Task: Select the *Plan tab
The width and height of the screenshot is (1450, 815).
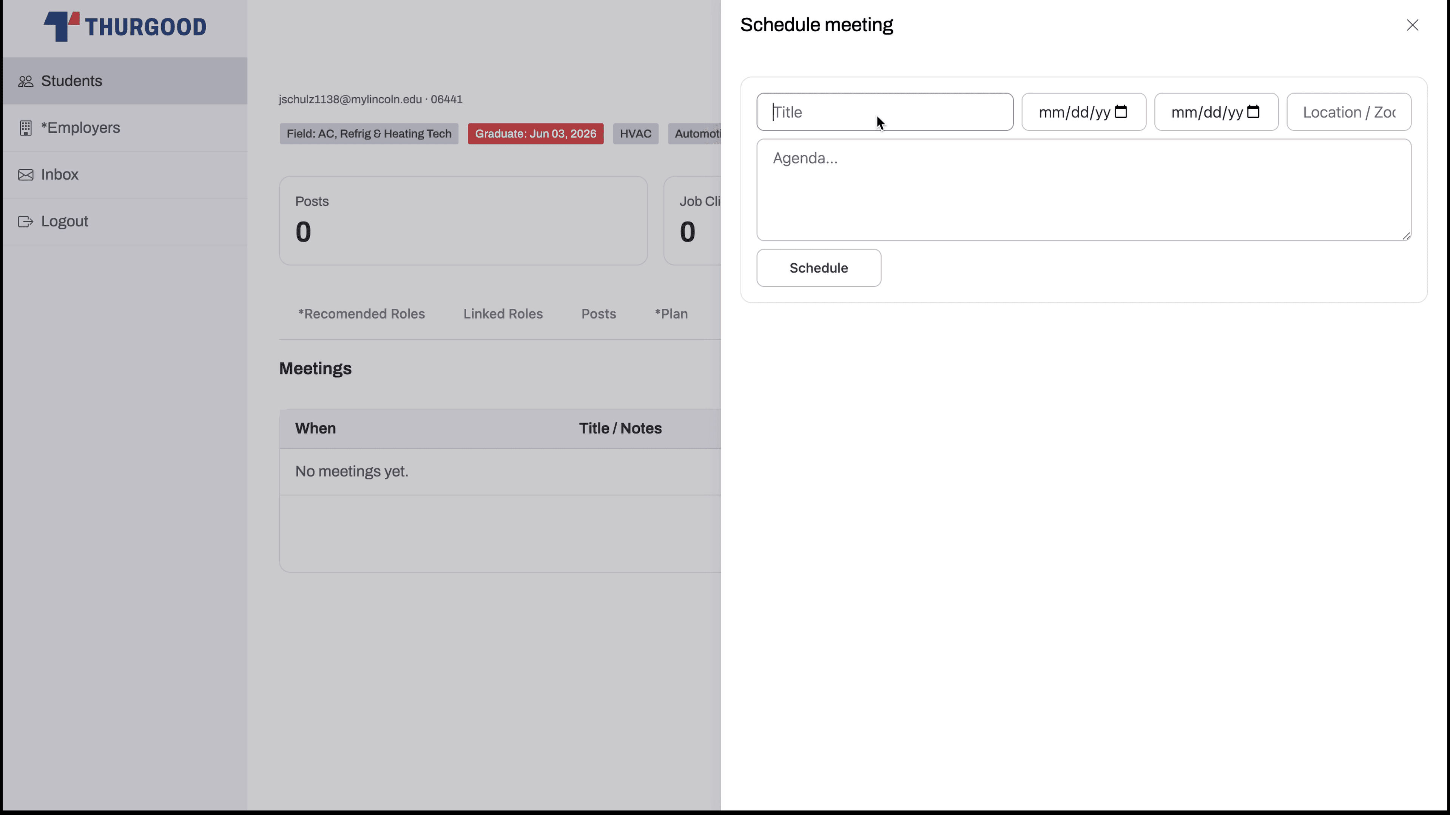Action: 671,313
